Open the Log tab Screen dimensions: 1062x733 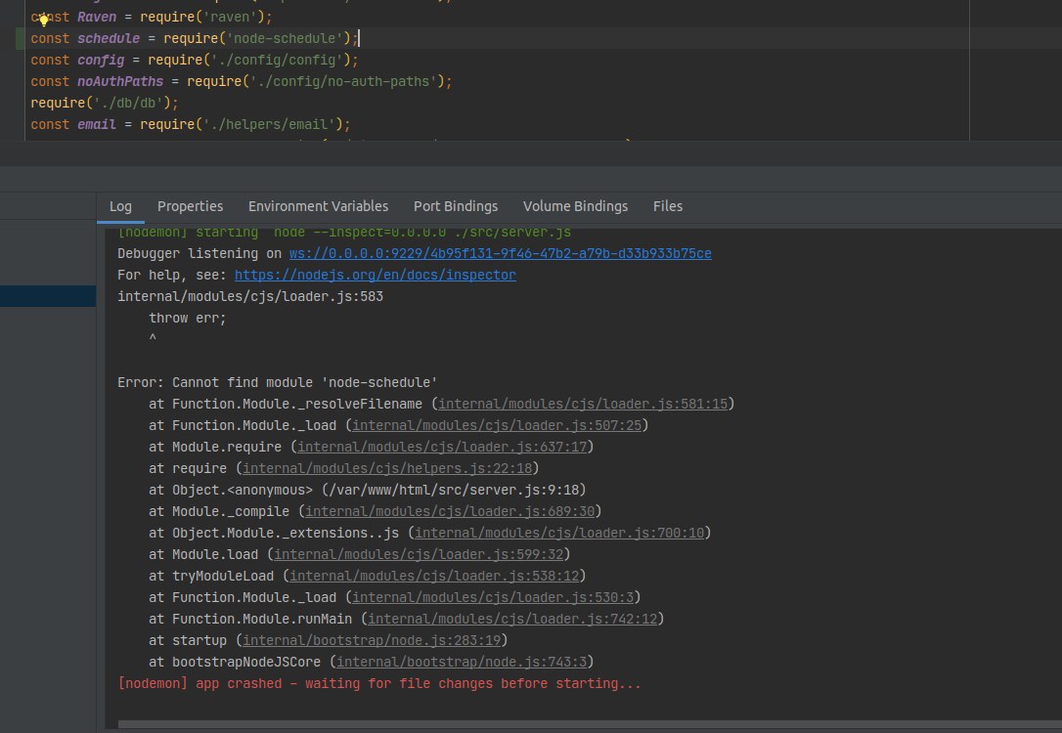[x=120, y=206]
